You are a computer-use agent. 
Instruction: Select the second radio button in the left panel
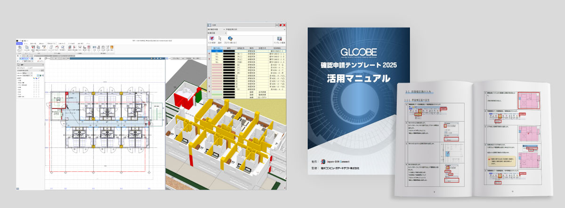[x=28, y=68]
